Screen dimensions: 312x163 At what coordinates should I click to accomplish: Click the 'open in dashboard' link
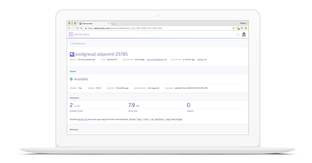tap(155, 59)
